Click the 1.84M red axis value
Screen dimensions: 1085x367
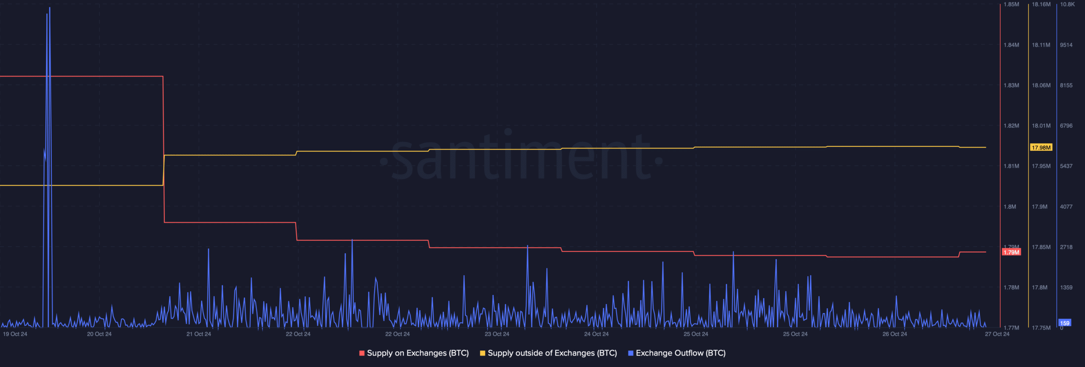pos(1011,45)
